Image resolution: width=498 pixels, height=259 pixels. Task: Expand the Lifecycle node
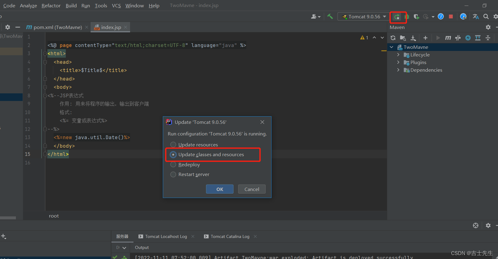coord(398,55)
